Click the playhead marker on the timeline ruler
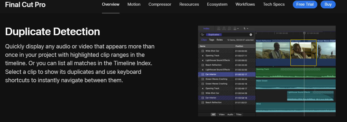The height and width of the screenshot is (122, 347). [x=304, y=33]
